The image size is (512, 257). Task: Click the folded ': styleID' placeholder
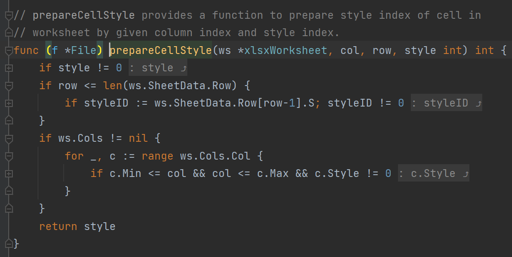(446, 103)
